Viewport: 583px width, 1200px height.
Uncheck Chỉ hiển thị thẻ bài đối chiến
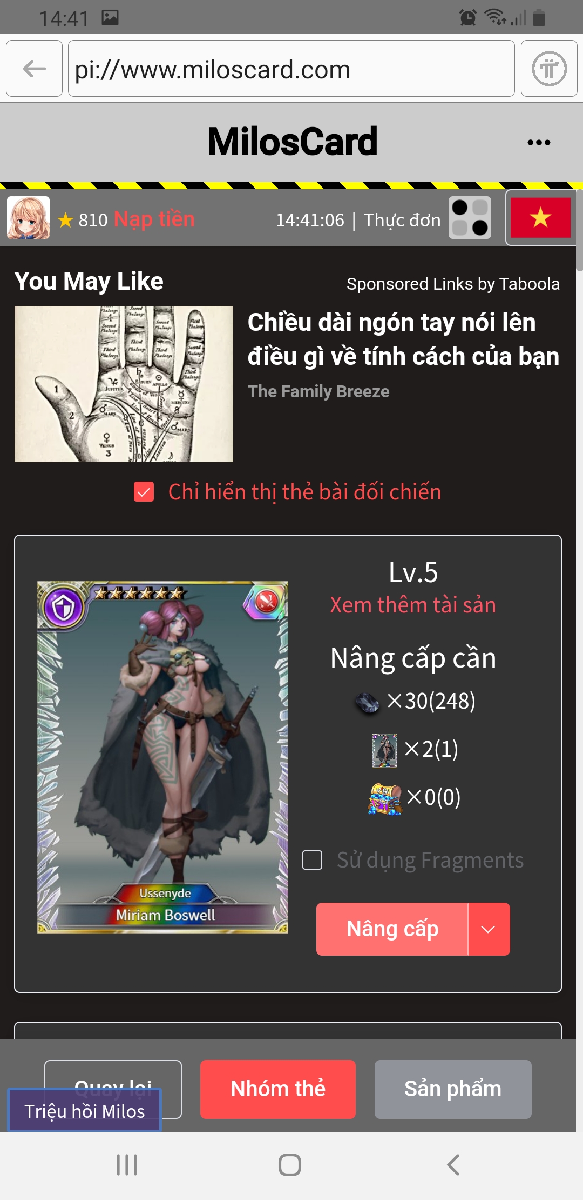pos(144,492)
